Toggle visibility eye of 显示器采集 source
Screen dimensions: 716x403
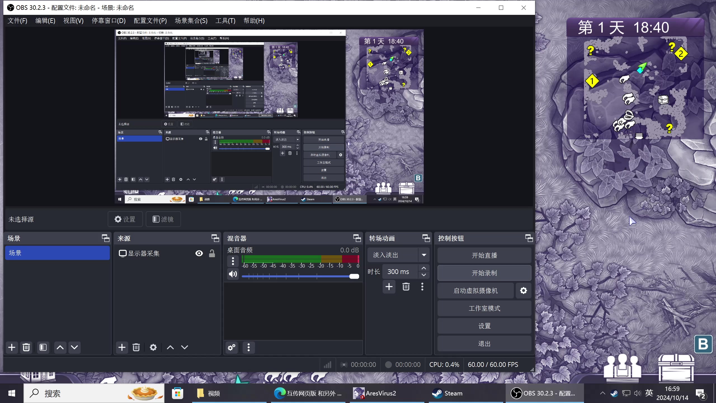point(199,253)
